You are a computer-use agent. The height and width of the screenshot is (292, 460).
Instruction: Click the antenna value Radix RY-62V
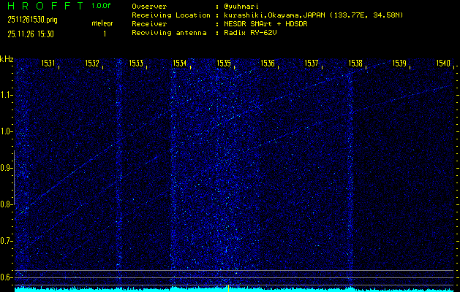pos(250,33)
